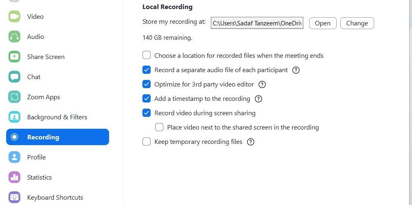
Task: Uncheck Optimize for 3rd party video editor
Action: (x=147, y=84)
